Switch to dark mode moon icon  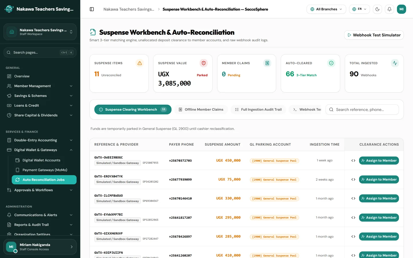point(377,9)
